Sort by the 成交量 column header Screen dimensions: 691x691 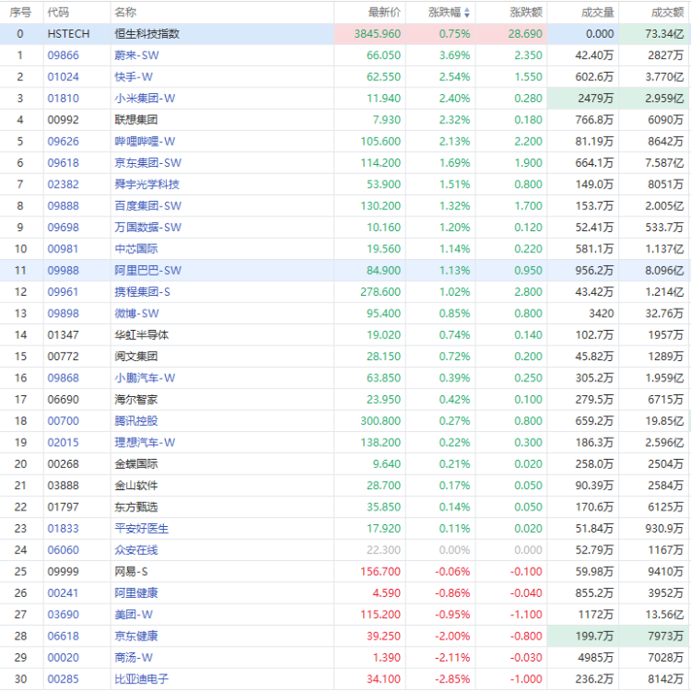(x=598, y=12)
